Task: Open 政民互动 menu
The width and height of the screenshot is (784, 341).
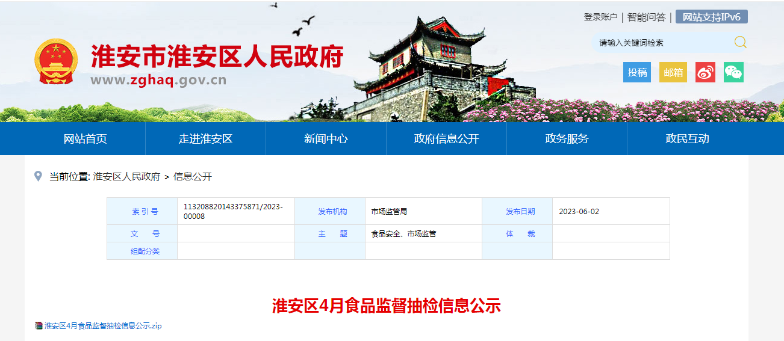Action: click(687, 139)
